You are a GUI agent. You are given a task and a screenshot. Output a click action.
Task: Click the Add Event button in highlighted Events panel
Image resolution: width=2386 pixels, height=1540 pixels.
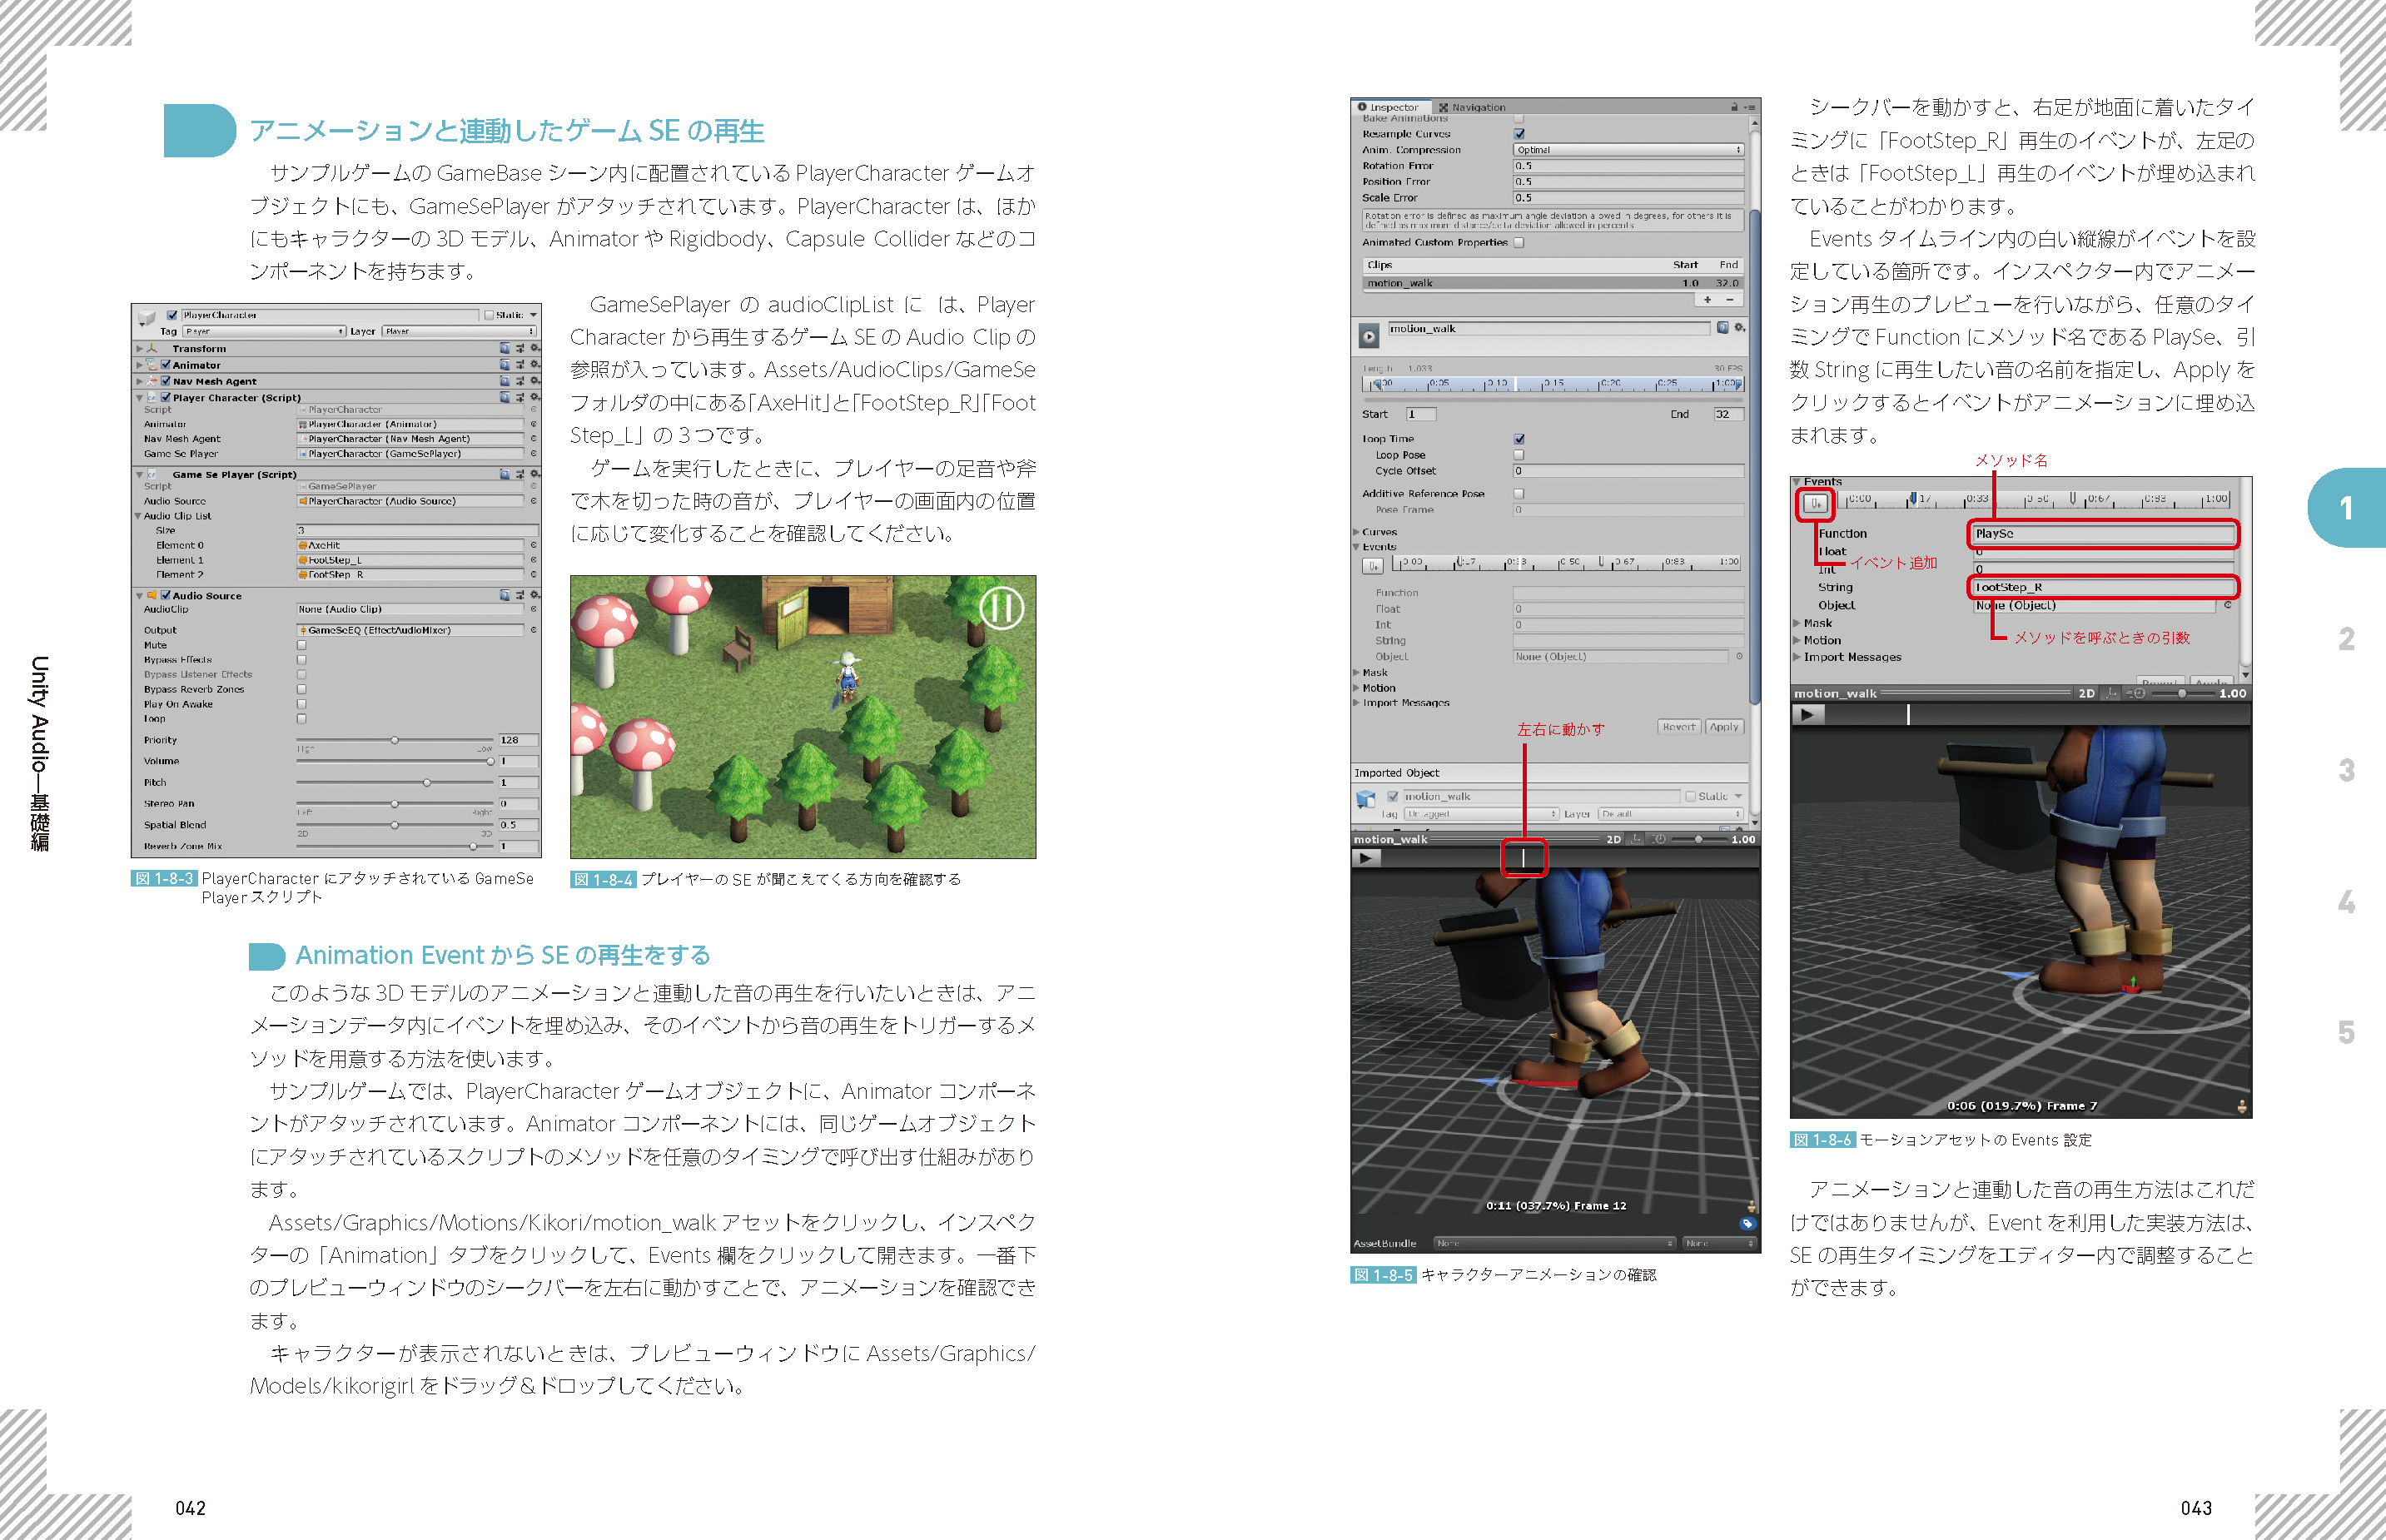point(1815,503)
